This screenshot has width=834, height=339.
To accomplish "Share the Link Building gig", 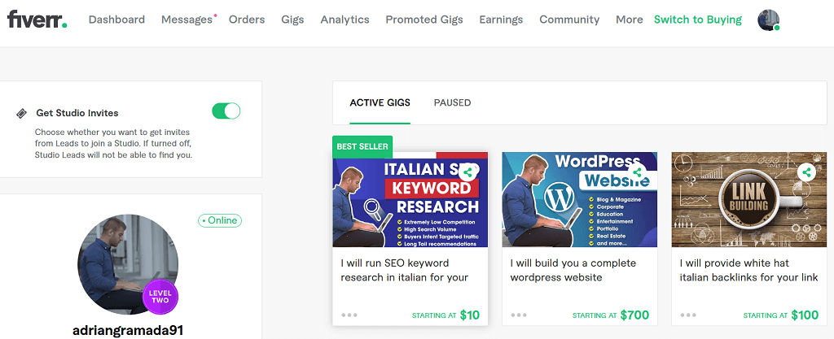I will pyautogui.click(x=807, y=172).
